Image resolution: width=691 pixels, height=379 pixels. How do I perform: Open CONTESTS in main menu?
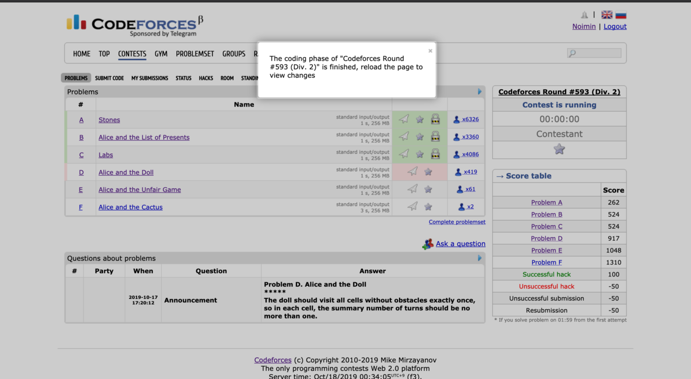pos(132,54)
